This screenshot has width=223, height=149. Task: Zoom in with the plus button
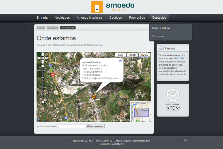pyautogui.click(x=43, y=66)
